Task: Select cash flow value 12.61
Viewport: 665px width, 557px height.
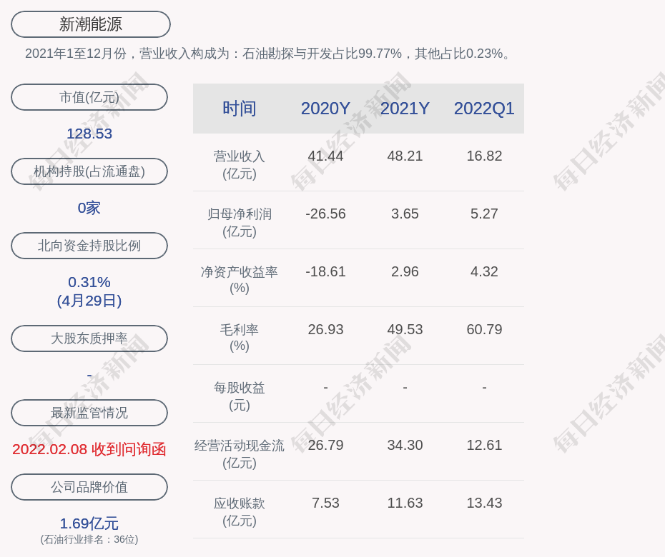Action: (x=484, y=445)
